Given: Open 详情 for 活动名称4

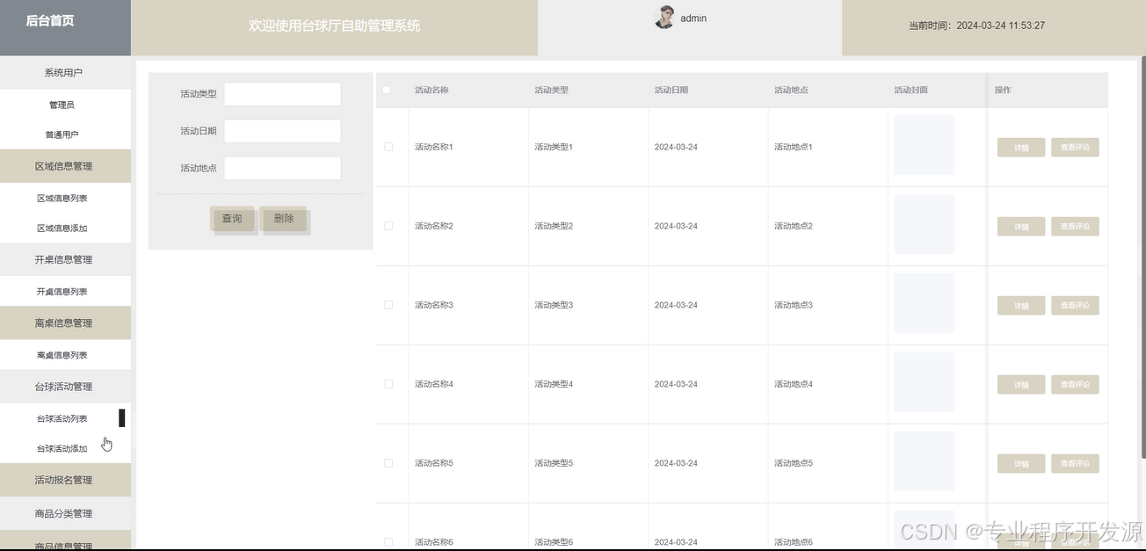Looking at the screenshot, I should (1021, 385).
